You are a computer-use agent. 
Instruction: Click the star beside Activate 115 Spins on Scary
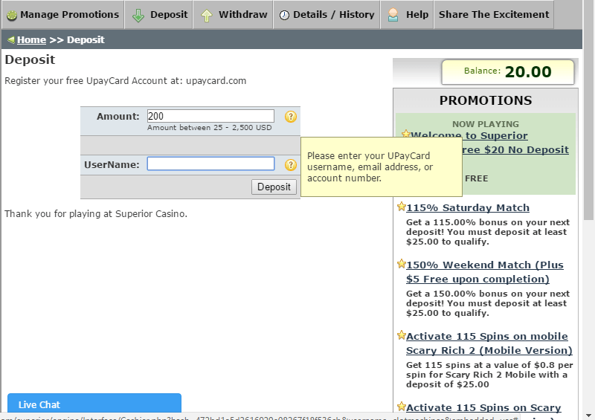tap(402, 407)
